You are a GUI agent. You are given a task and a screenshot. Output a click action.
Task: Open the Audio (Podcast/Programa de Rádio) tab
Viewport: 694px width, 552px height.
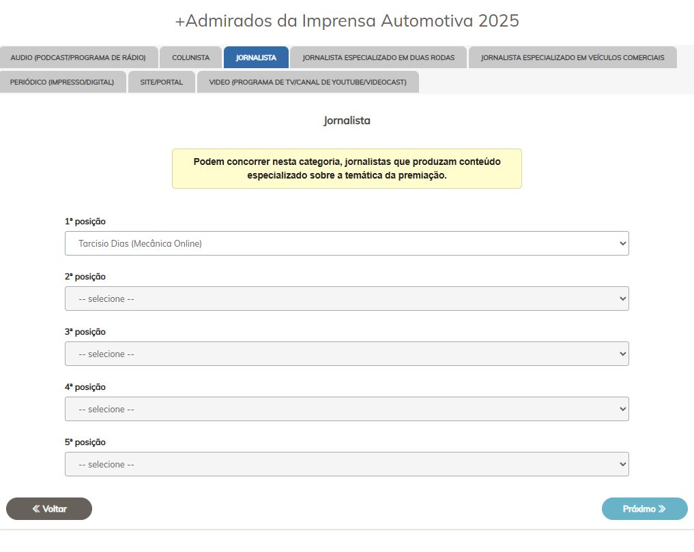[78, 57]
